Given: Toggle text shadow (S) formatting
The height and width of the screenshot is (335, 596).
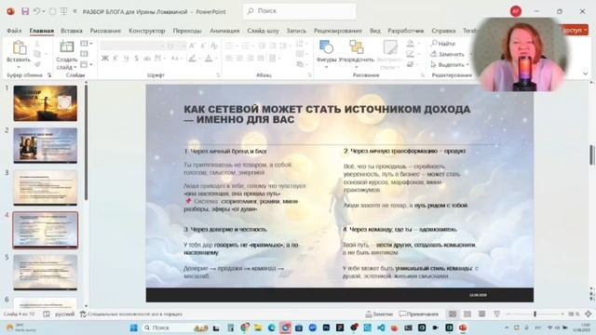Looking at the screenshot, I should [x=136, y=58].
